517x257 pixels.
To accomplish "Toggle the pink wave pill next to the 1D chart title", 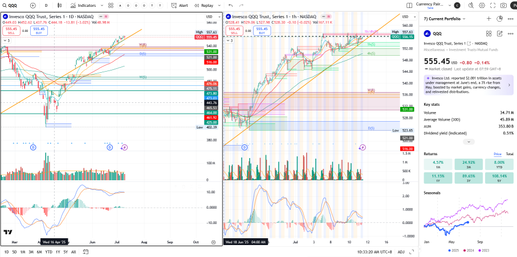I will [x=106, y=16].
